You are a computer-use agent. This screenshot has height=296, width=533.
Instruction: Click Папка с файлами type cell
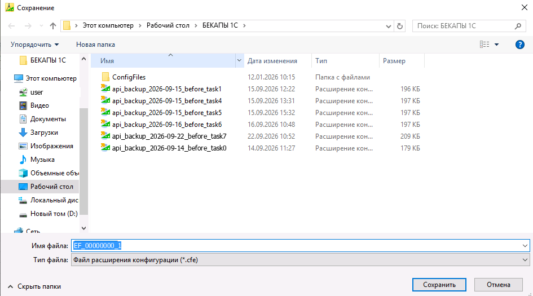pos(342,77)
